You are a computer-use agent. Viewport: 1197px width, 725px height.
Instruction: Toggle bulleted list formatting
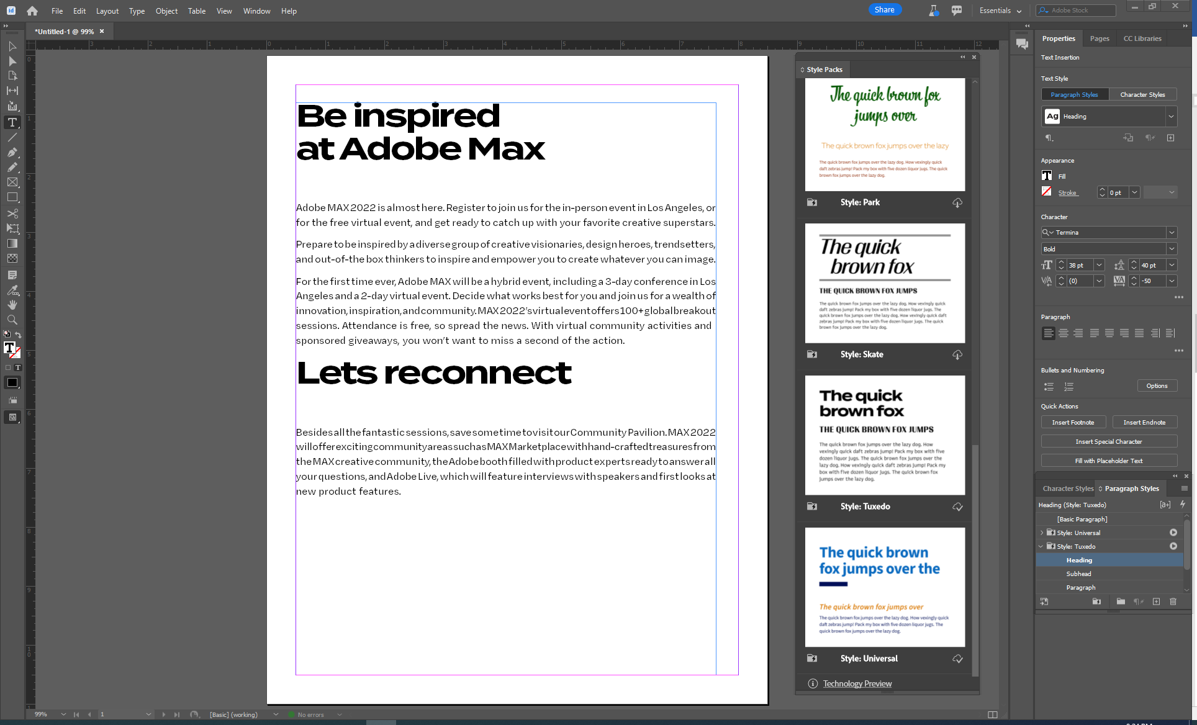[x=1049, y=386]
